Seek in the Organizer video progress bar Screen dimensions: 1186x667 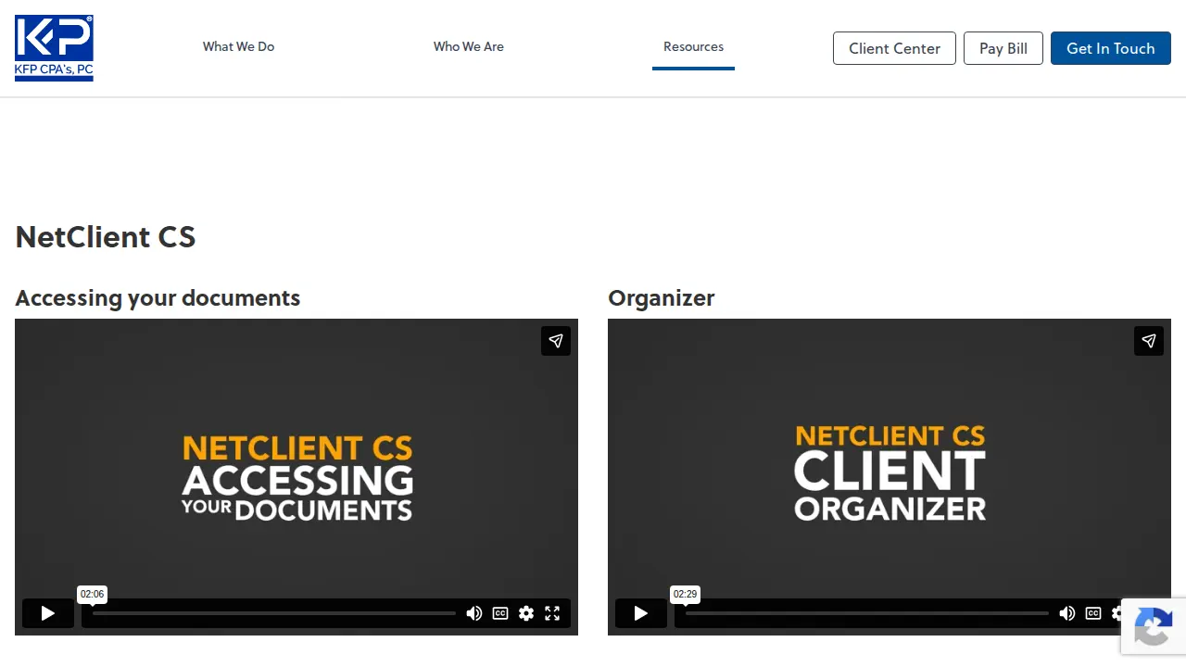[867, 613]
